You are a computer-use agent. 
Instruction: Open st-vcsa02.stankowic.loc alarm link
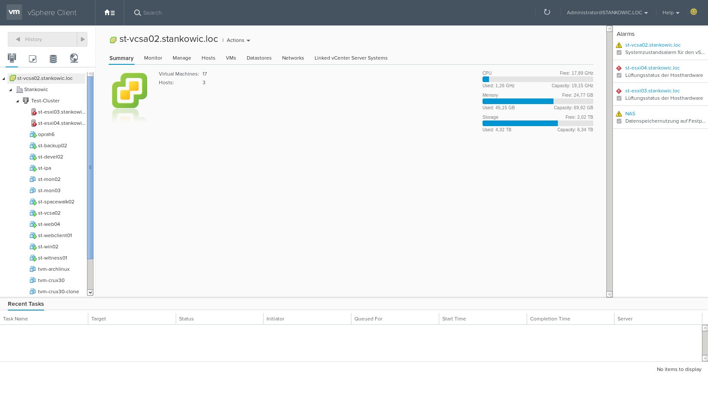coord(653,45)
